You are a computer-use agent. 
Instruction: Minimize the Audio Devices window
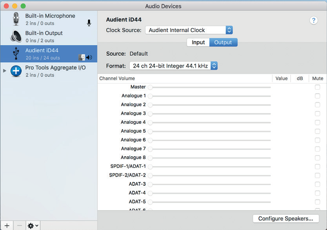point(15,6)
